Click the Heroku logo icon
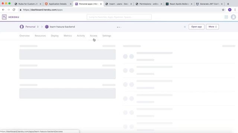 (x=4, y=17)
